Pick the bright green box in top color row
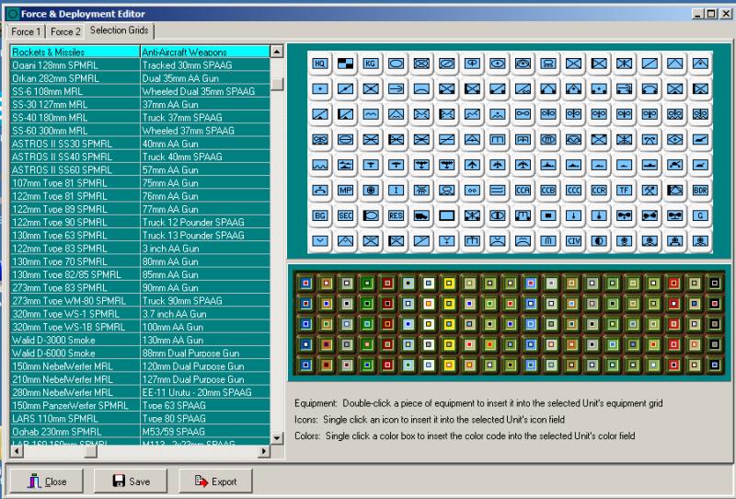736x499 pixels. (367, 284)
